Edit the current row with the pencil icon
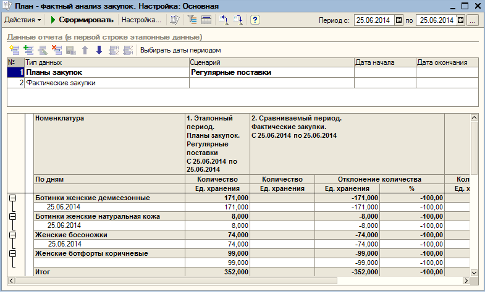 [43, 50]
